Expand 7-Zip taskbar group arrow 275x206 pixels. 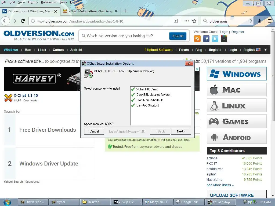(x=140, y=202)
